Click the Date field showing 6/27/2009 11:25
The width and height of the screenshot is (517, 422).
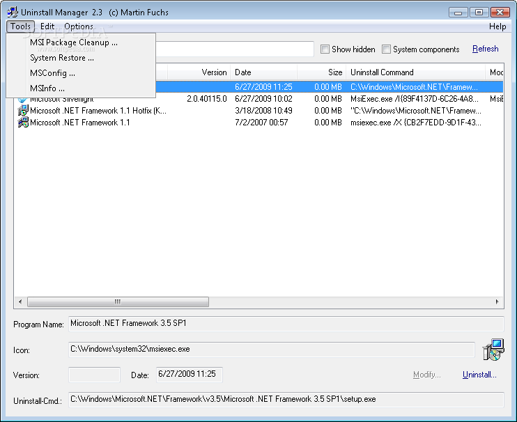[x=190, y=375]
